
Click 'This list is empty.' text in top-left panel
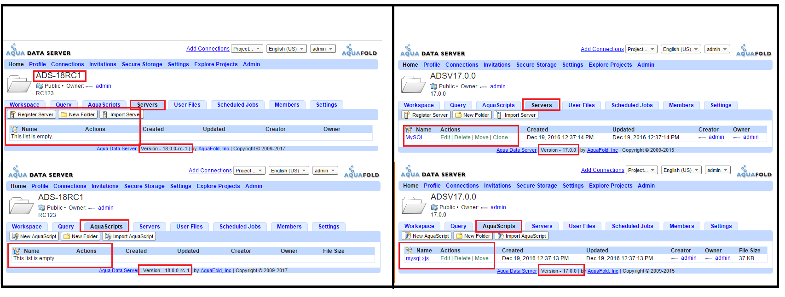pyautogui.click(x=32, y=137)
